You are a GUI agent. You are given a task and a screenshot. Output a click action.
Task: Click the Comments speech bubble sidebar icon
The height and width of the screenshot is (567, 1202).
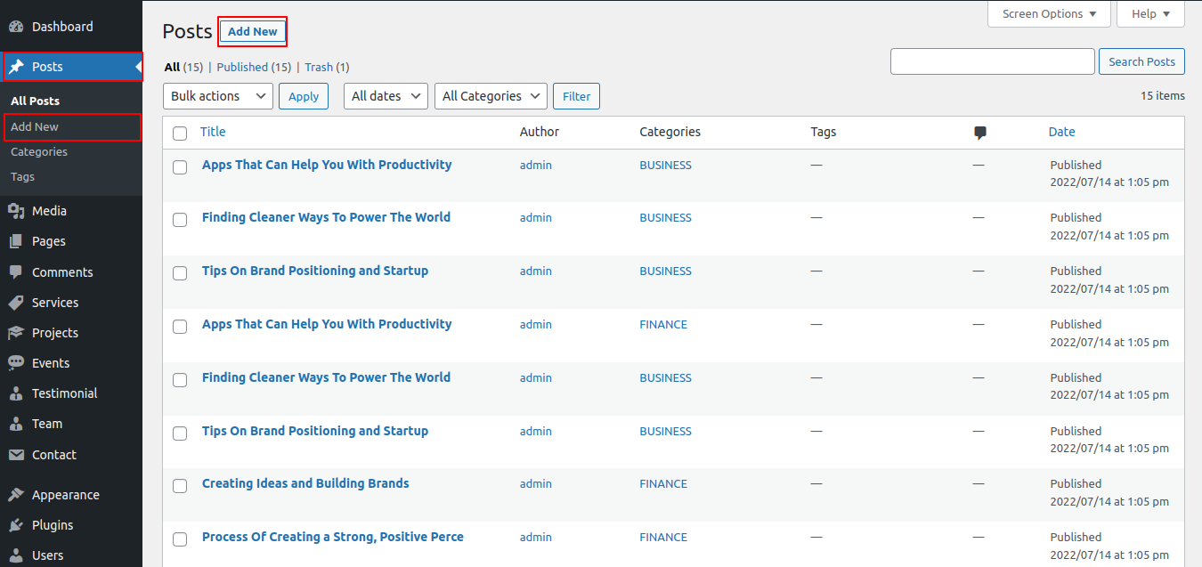click(16, 272)
